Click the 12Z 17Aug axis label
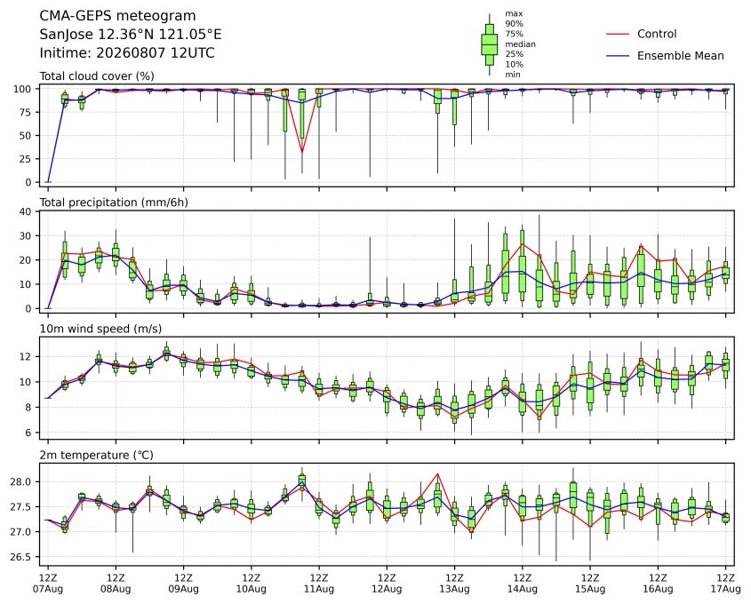751x604 pixels. [725, 584]
